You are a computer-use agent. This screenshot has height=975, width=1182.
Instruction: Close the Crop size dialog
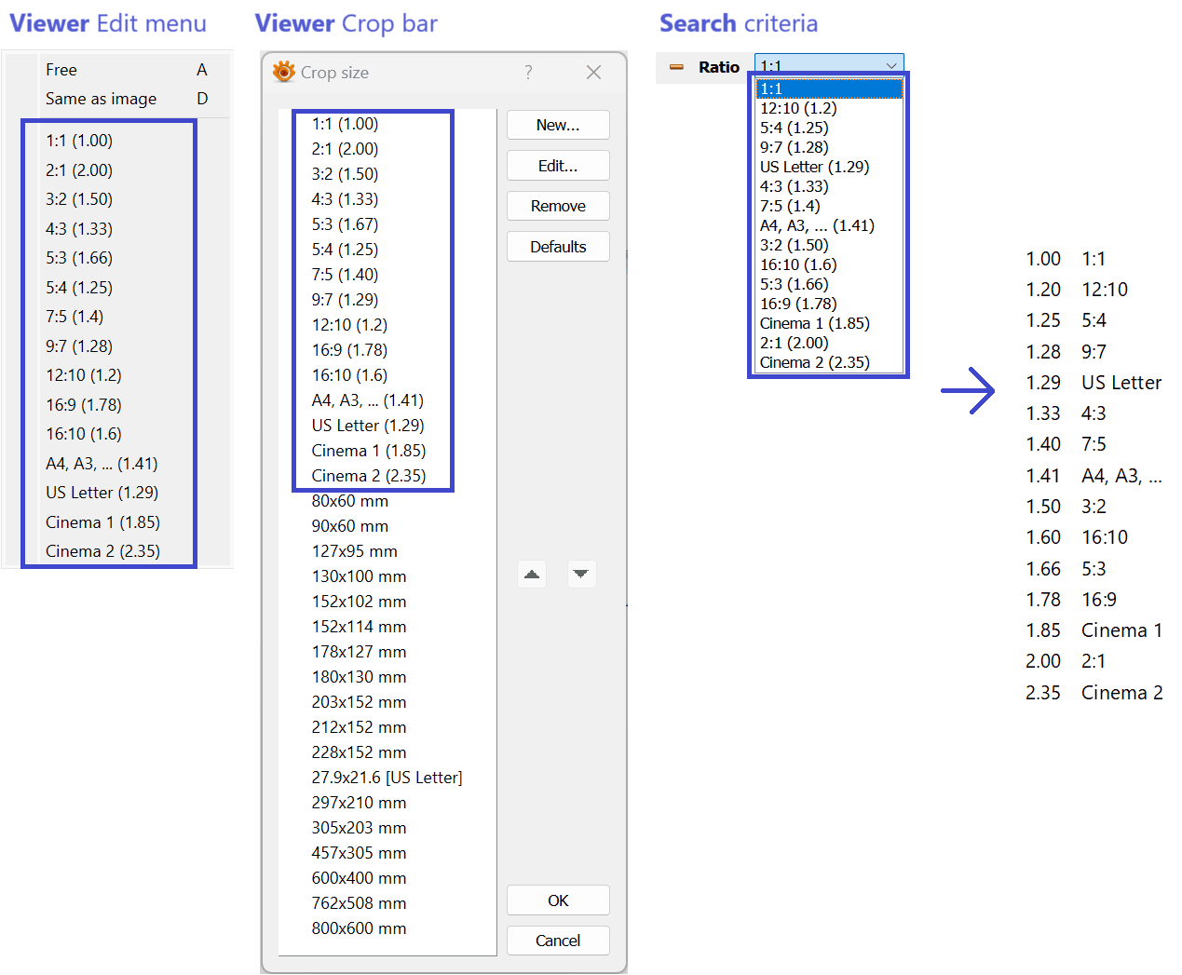(593, 73)
